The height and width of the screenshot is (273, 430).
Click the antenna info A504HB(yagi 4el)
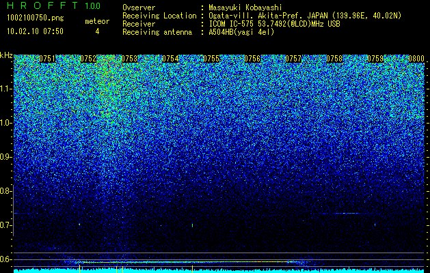(241, 32)
